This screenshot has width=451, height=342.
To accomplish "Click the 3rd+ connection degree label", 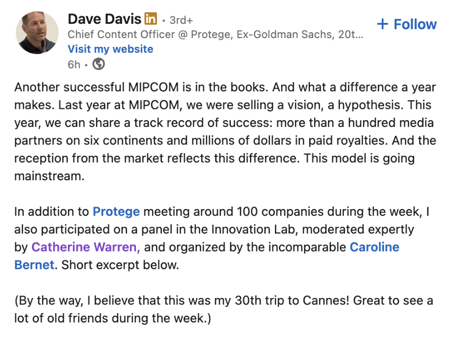I will [x=180, y=20].
